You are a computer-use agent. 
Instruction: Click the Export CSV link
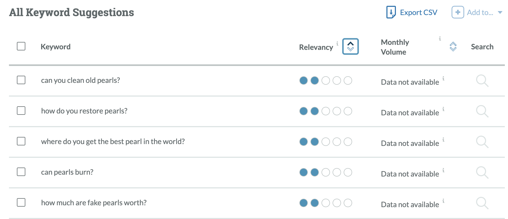click(418, 12)
